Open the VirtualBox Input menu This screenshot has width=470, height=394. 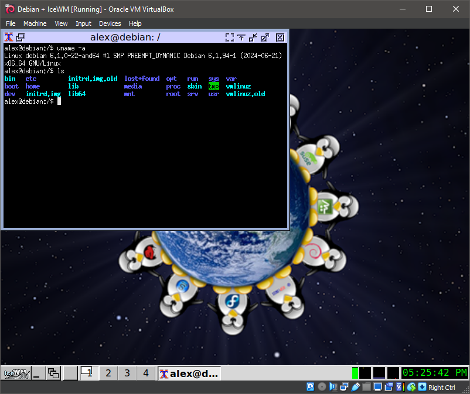83,23
